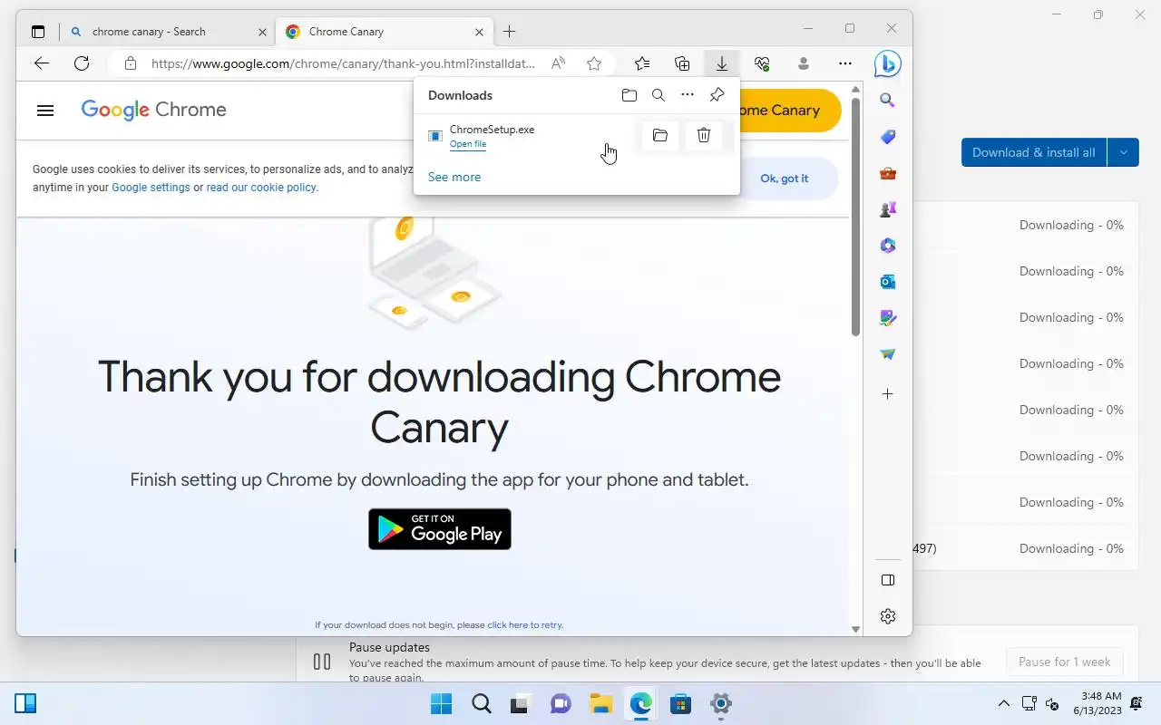Open Teams Chat from taskbar
The image size is (1161, 725).
click(x=561, y=703)
